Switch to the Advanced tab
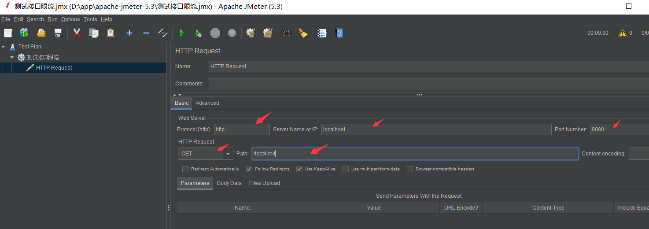The width and height of the screenshot is (649, 229). click(207, 103)
